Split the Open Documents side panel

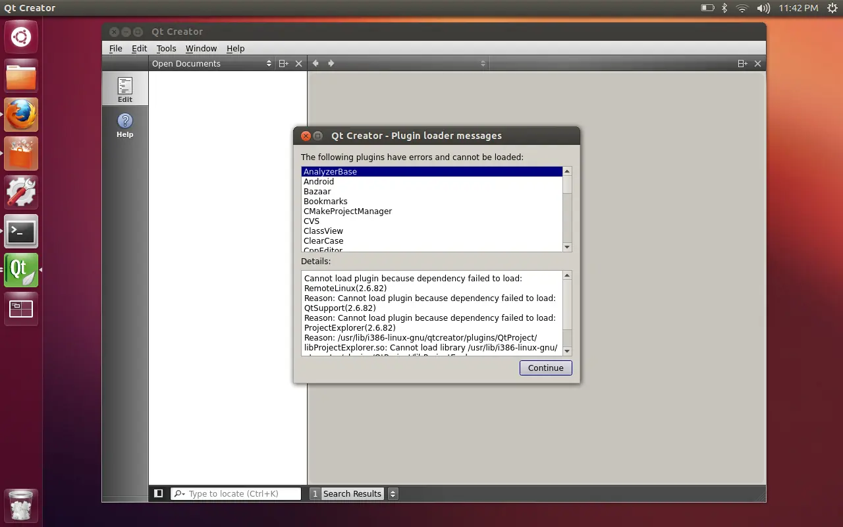tap(283, 64)
